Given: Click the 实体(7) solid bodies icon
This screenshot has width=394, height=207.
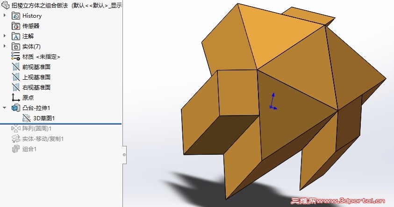Looking at the screenshot, I should [x=15, y=46].
